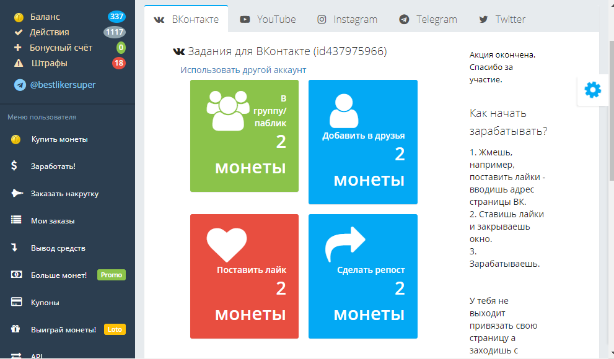Click the share arrow icon on repost tile

pos(345,244)
